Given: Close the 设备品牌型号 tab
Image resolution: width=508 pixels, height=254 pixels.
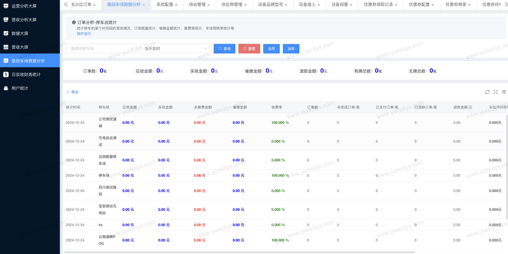Looking at the screenshot, I should pyautogui.click(x=286, y=5).
